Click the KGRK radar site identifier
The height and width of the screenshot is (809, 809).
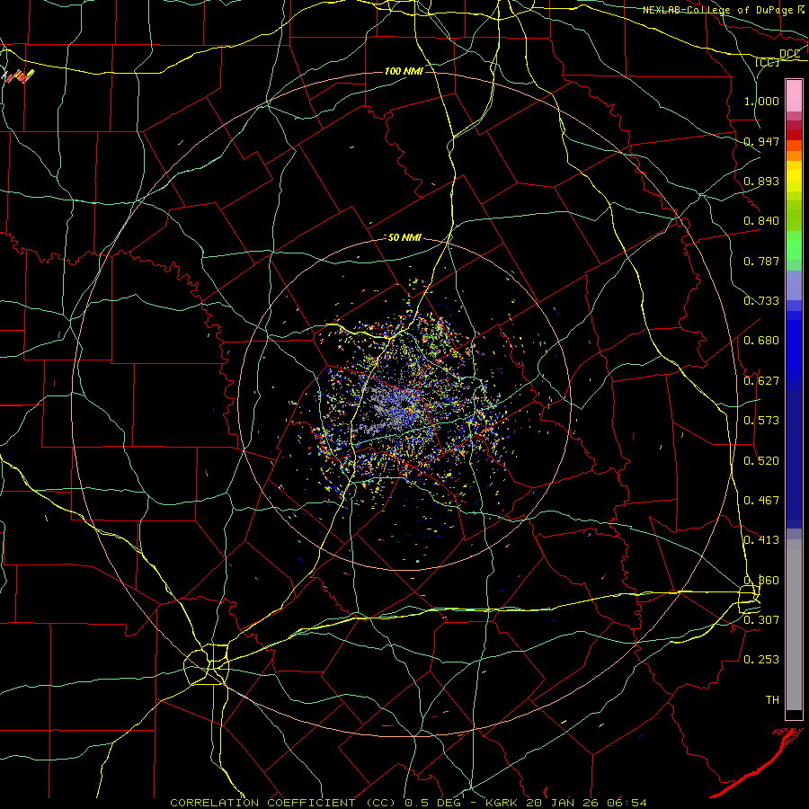[x=502, y=803]
